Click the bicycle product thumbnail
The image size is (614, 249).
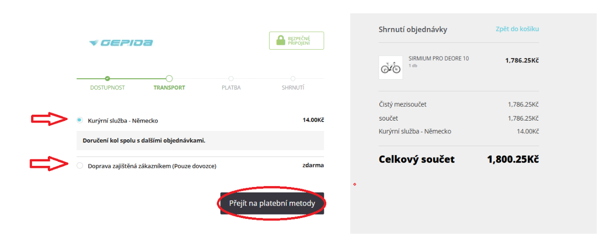tap(390, 67)
